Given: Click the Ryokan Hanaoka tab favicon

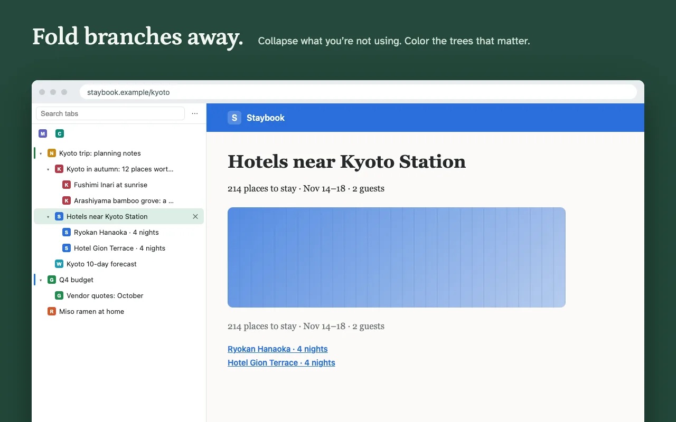Looking at the screenshot, I should tap(67, 232).
